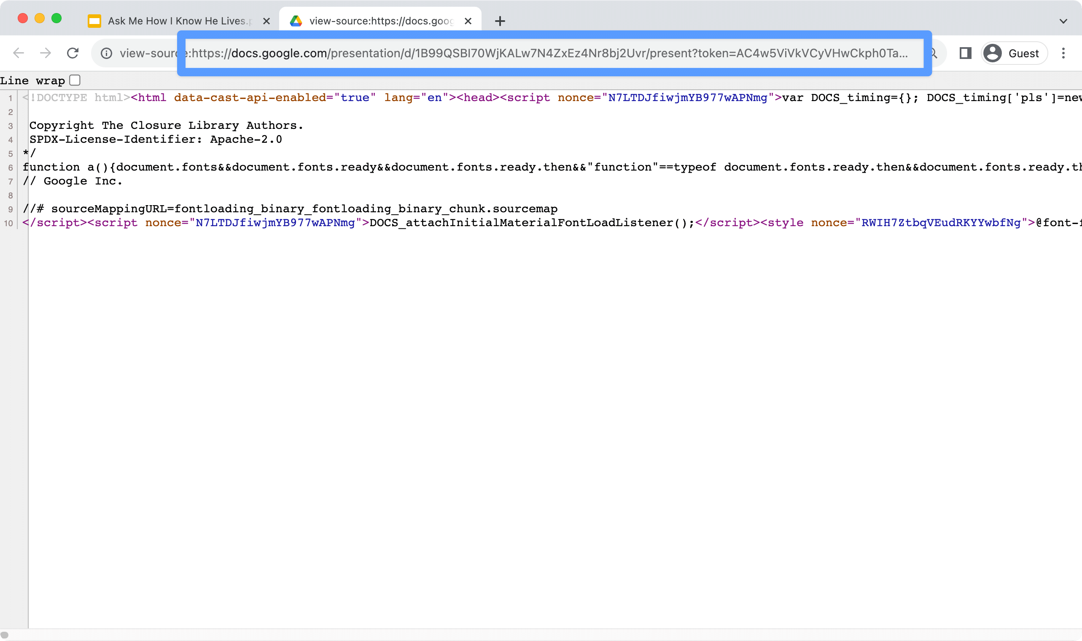Click line number 10 in gutter
The width and height of the screenshot is (1082, 641).
point(9,223)
